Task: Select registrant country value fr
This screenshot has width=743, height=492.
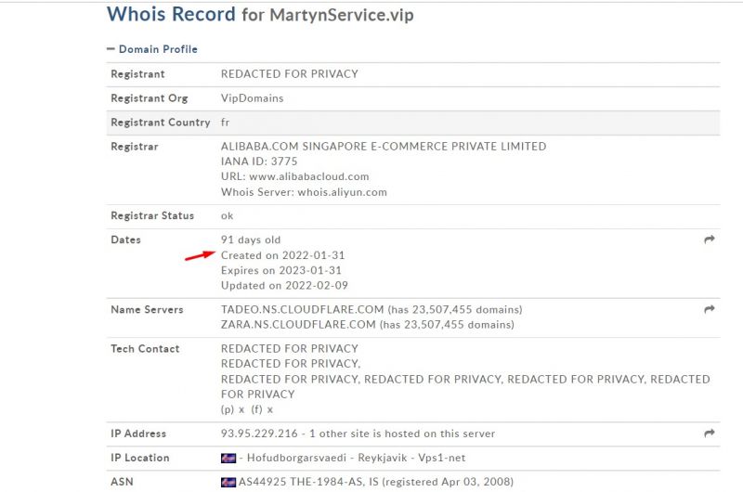Action: click(x=225, y=123)
